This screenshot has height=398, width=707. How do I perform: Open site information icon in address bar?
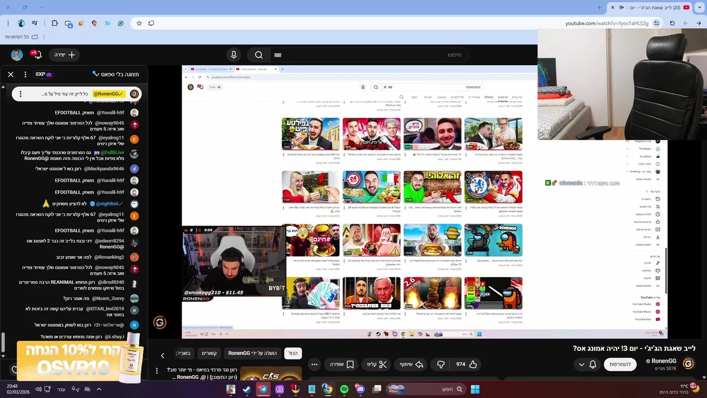click(656, 23)
